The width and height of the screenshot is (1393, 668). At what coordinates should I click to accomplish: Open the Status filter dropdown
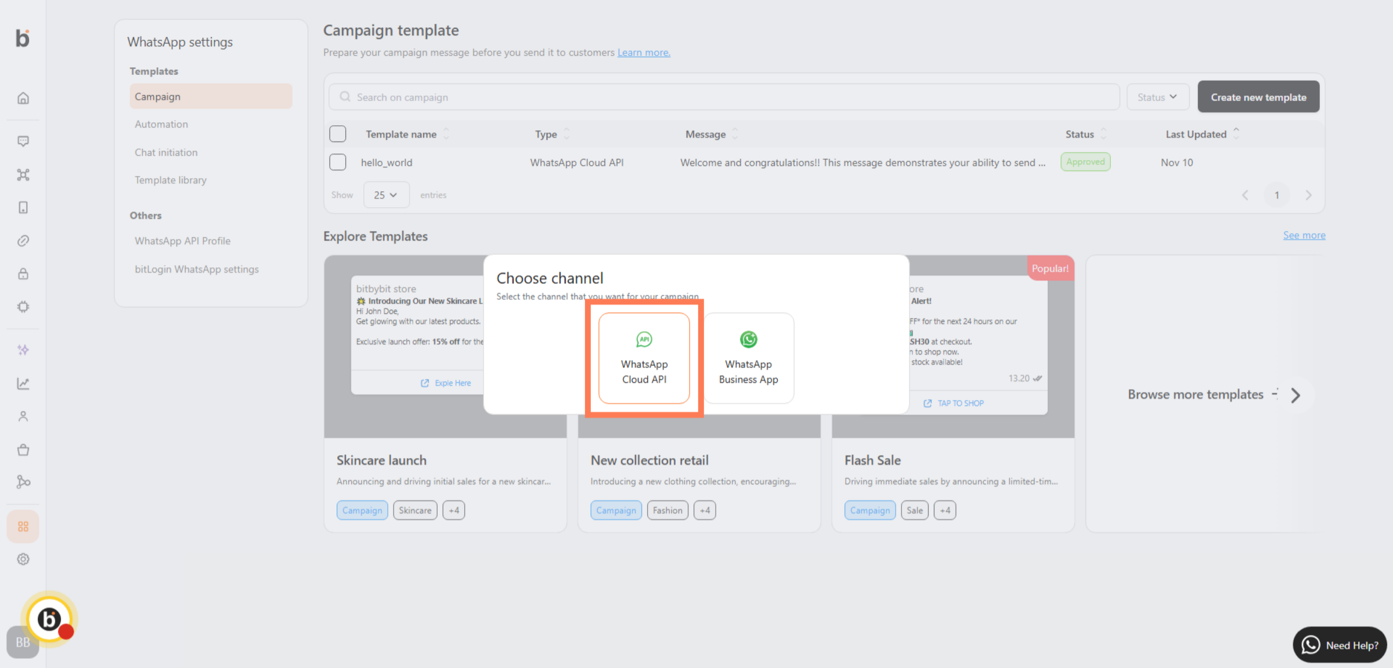pyautogui.click(x=1157, y=97)
